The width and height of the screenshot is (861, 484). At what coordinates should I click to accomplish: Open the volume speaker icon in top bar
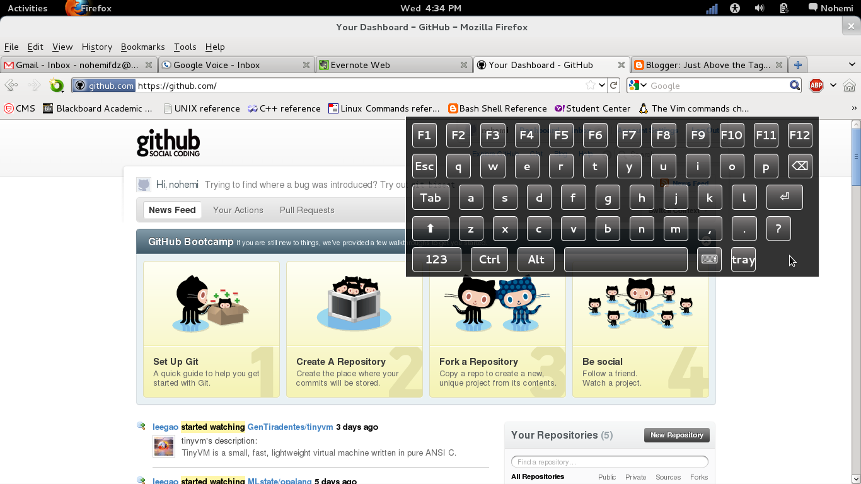pyautogui.click(x=760, y=8)
